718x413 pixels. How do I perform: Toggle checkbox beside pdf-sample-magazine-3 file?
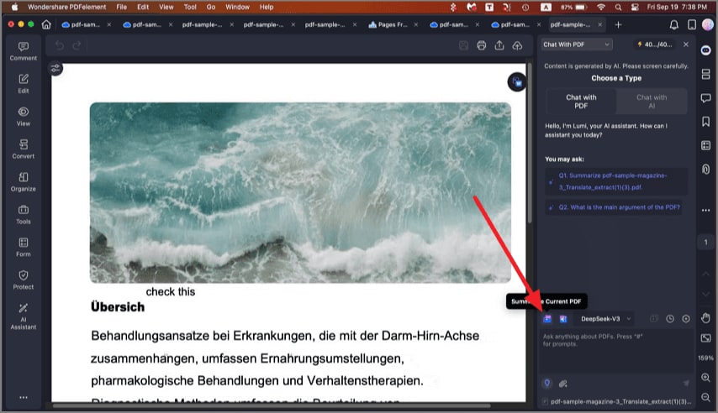pyautogui.click(x=545, y=401)
